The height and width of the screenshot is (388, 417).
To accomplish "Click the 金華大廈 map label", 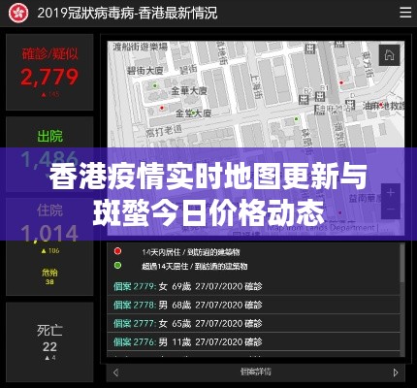I will coord(189,91).
